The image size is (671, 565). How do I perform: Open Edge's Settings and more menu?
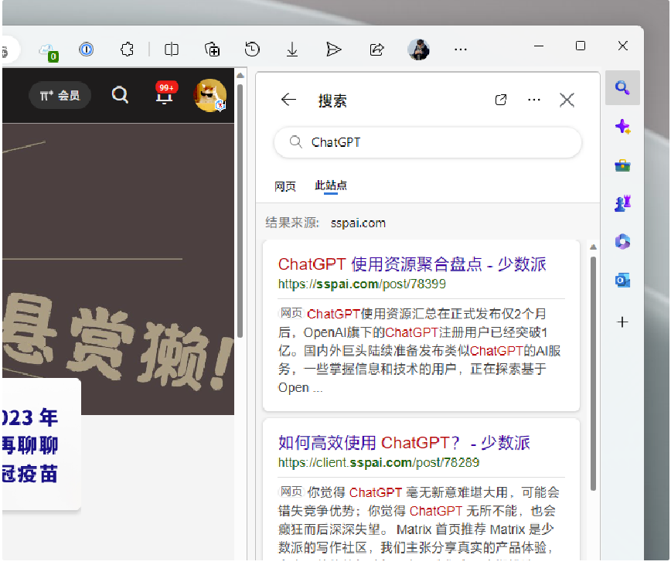pos(461,49)
